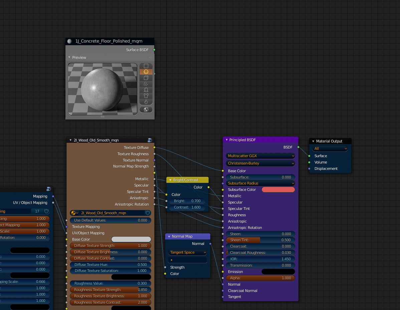Click the UV / Object Mapping output socket
Image resolution: width=400 pixels, height=310 pixels.
tap(53, 203)
